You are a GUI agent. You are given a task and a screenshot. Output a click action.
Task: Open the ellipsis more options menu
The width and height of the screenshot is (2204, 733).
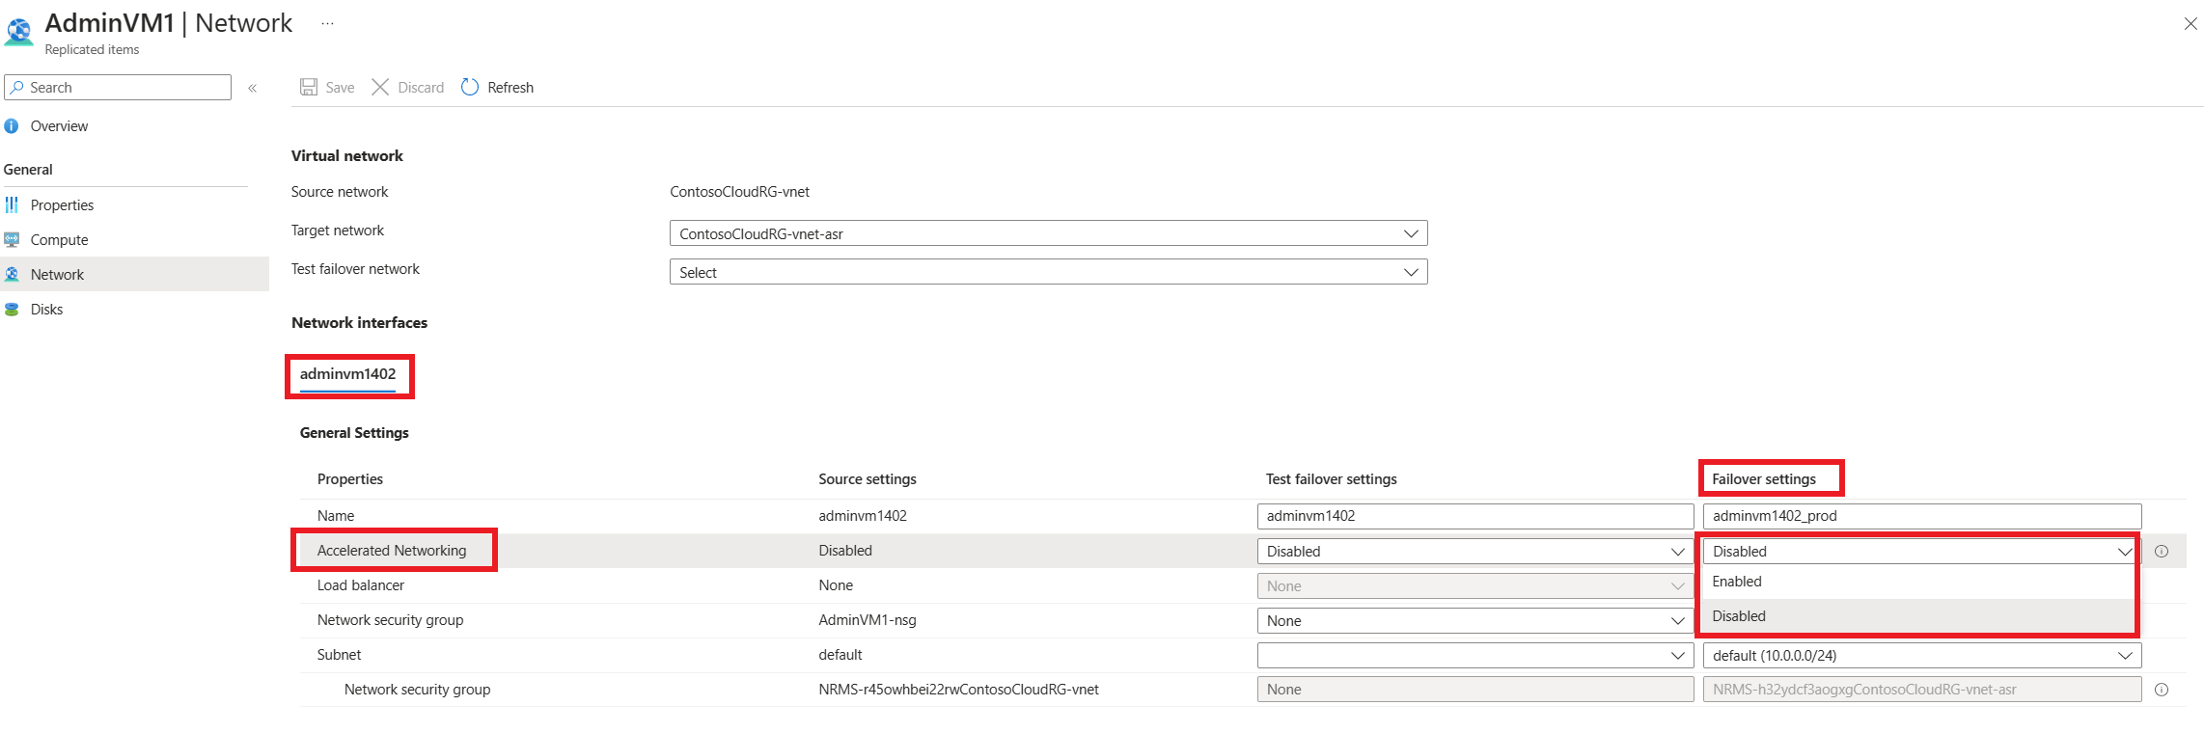pyautogui.click(x=327, y=24)
